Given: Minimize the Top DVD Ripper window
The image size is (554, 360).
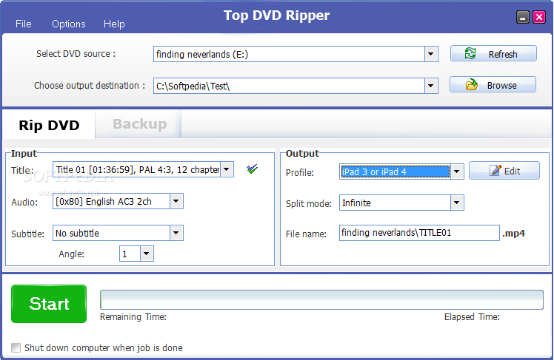Looking at the screenshot, I should click(x=523, y=17).
